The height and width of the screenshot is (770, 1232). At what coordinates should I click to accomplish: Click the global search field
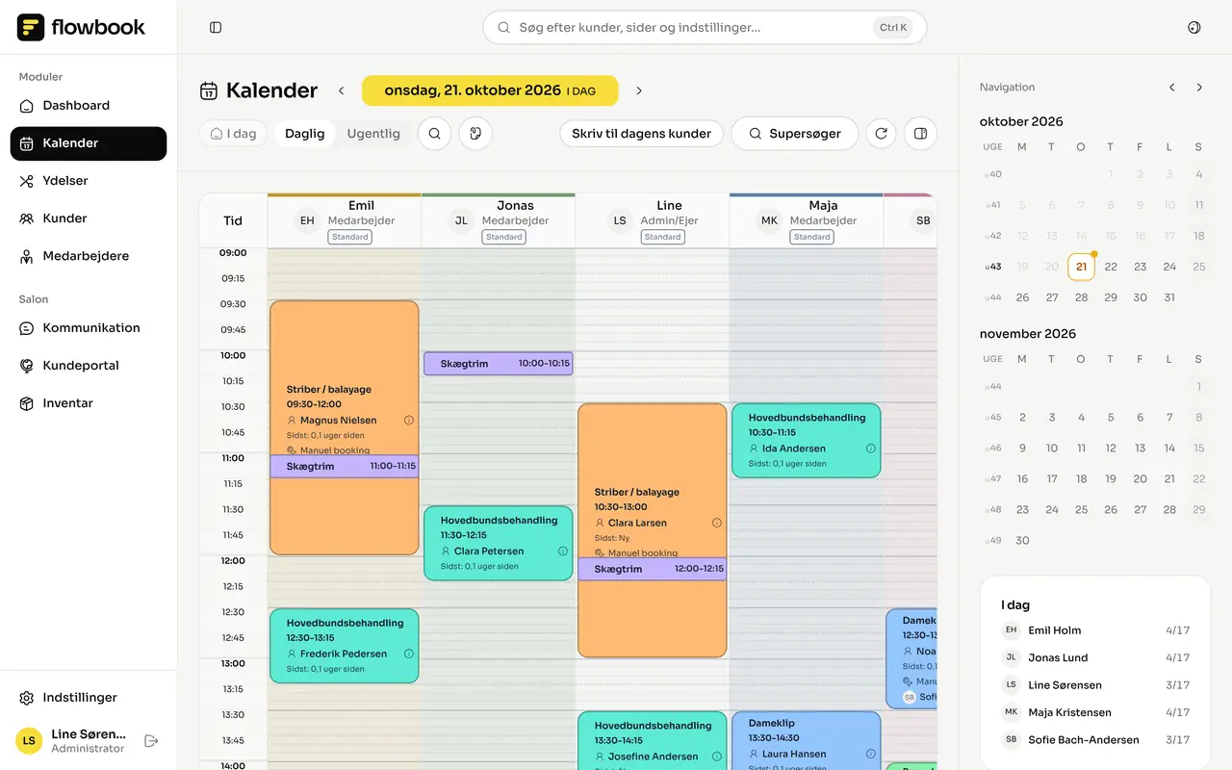point(705,28)
